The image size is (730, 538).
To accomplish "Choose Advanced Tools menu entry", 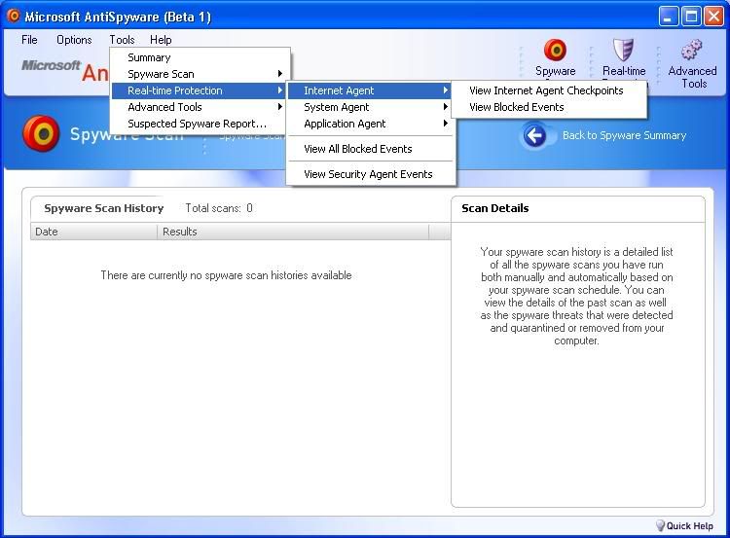I will point(199,107).
